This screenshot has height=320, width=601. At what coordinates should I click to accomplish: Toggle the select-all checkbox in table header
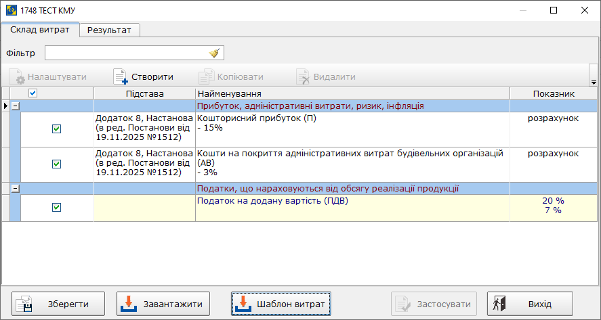(33, 93)
